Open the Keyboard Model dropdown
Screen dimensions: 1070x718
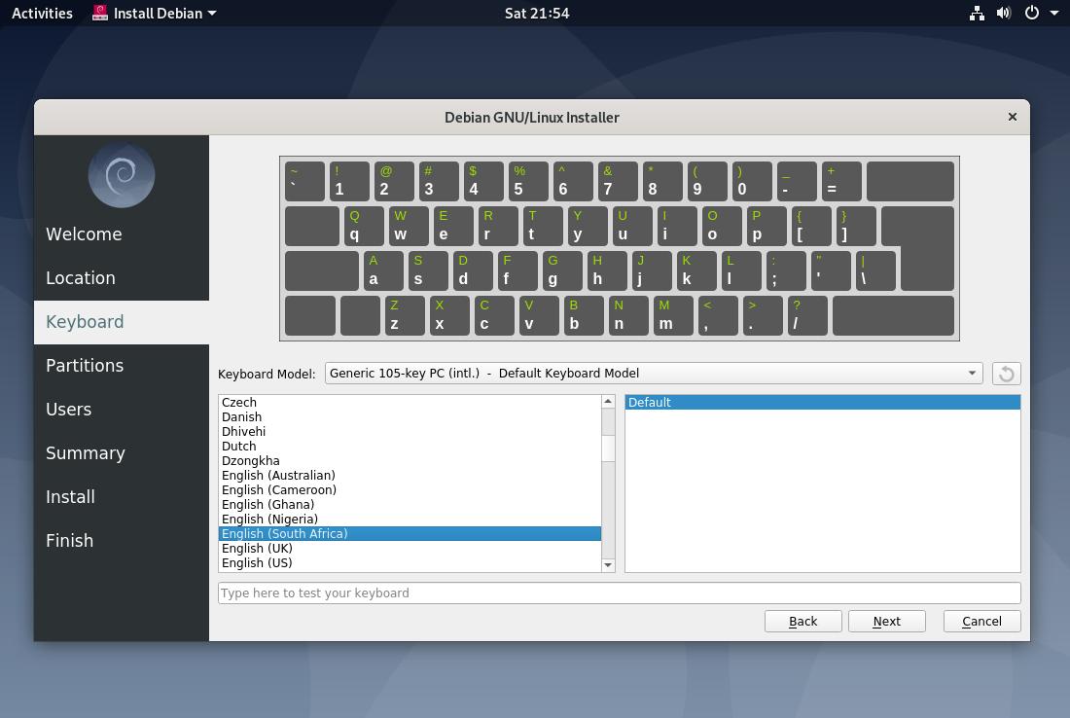[x=653, y=374]
